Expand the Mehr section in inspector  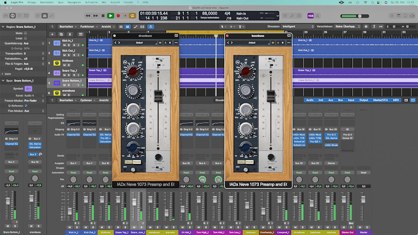click(3, 74)
